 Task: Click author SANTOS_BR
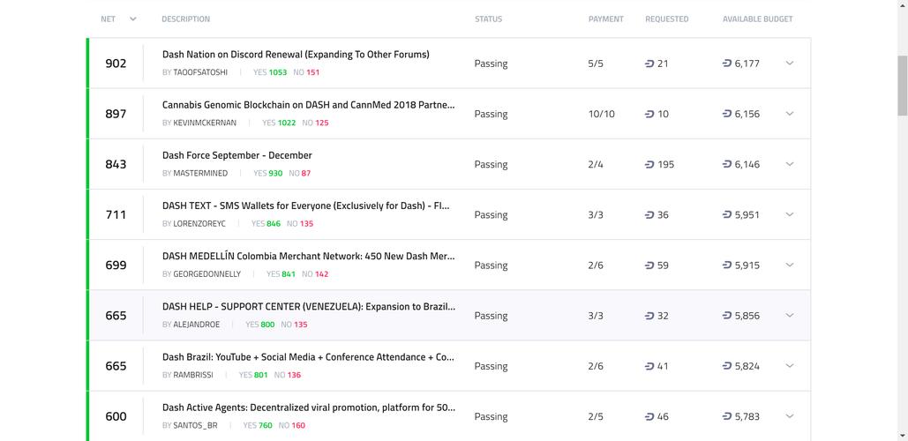coord(195,425)
